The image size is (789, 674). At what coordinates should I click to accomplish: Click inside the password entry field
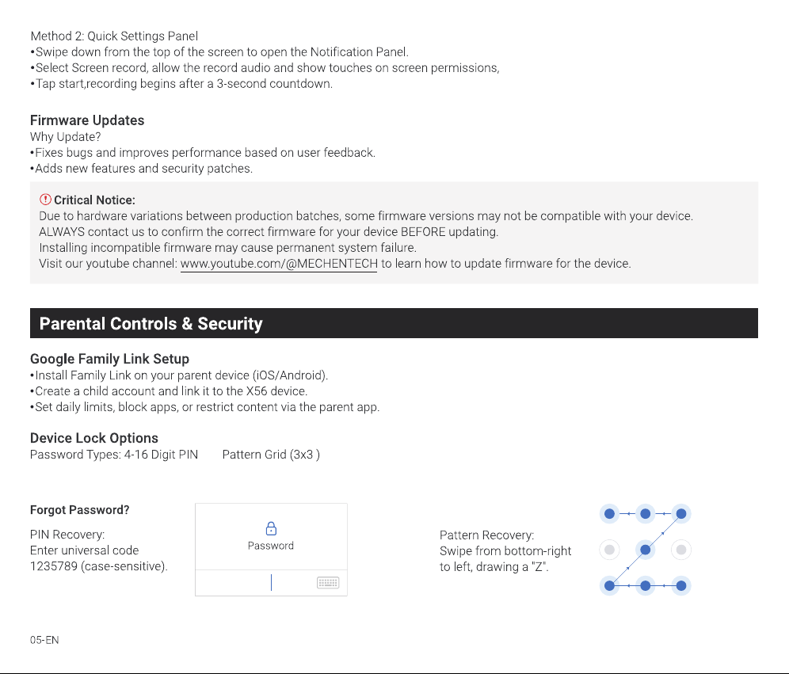pos(271,583)
